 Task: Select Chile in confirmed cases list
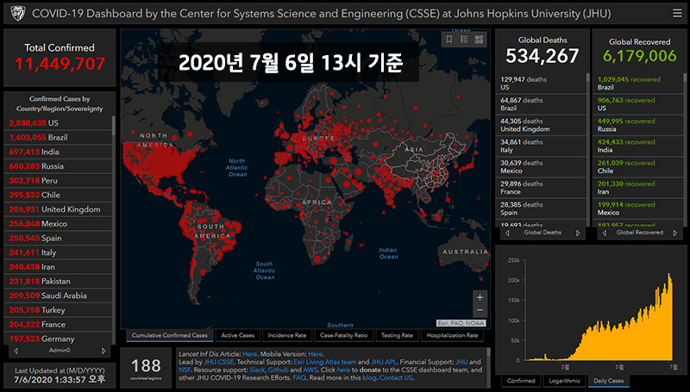click(x=58, y=195)
